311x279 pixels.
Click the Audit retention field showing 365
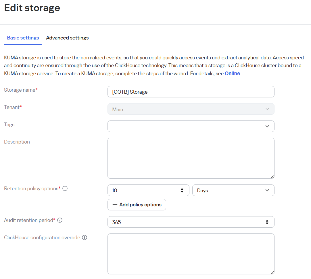[191, 222]
